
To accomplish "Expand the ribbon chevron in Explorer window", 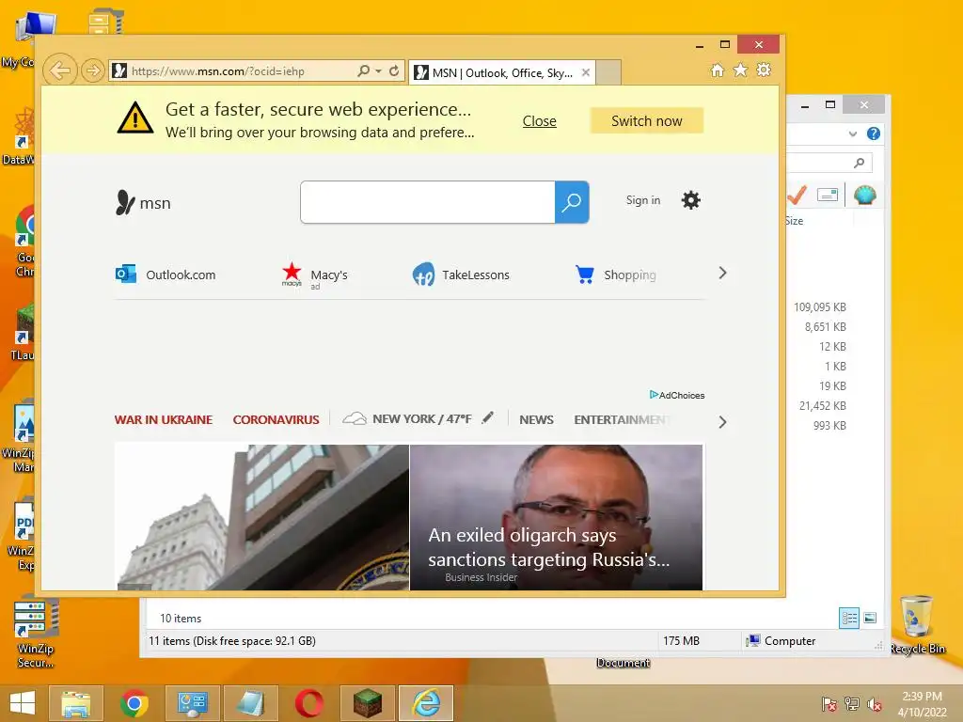I will pyautogui.click(x=852, y=133).
